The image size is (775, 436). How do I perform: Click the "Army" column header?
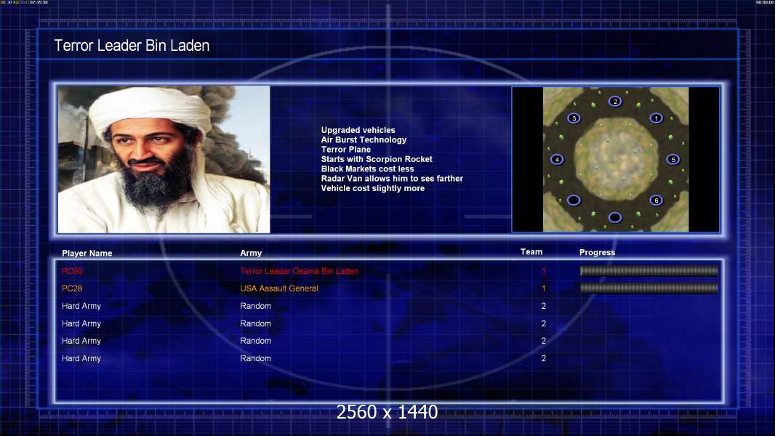[251, 253]
